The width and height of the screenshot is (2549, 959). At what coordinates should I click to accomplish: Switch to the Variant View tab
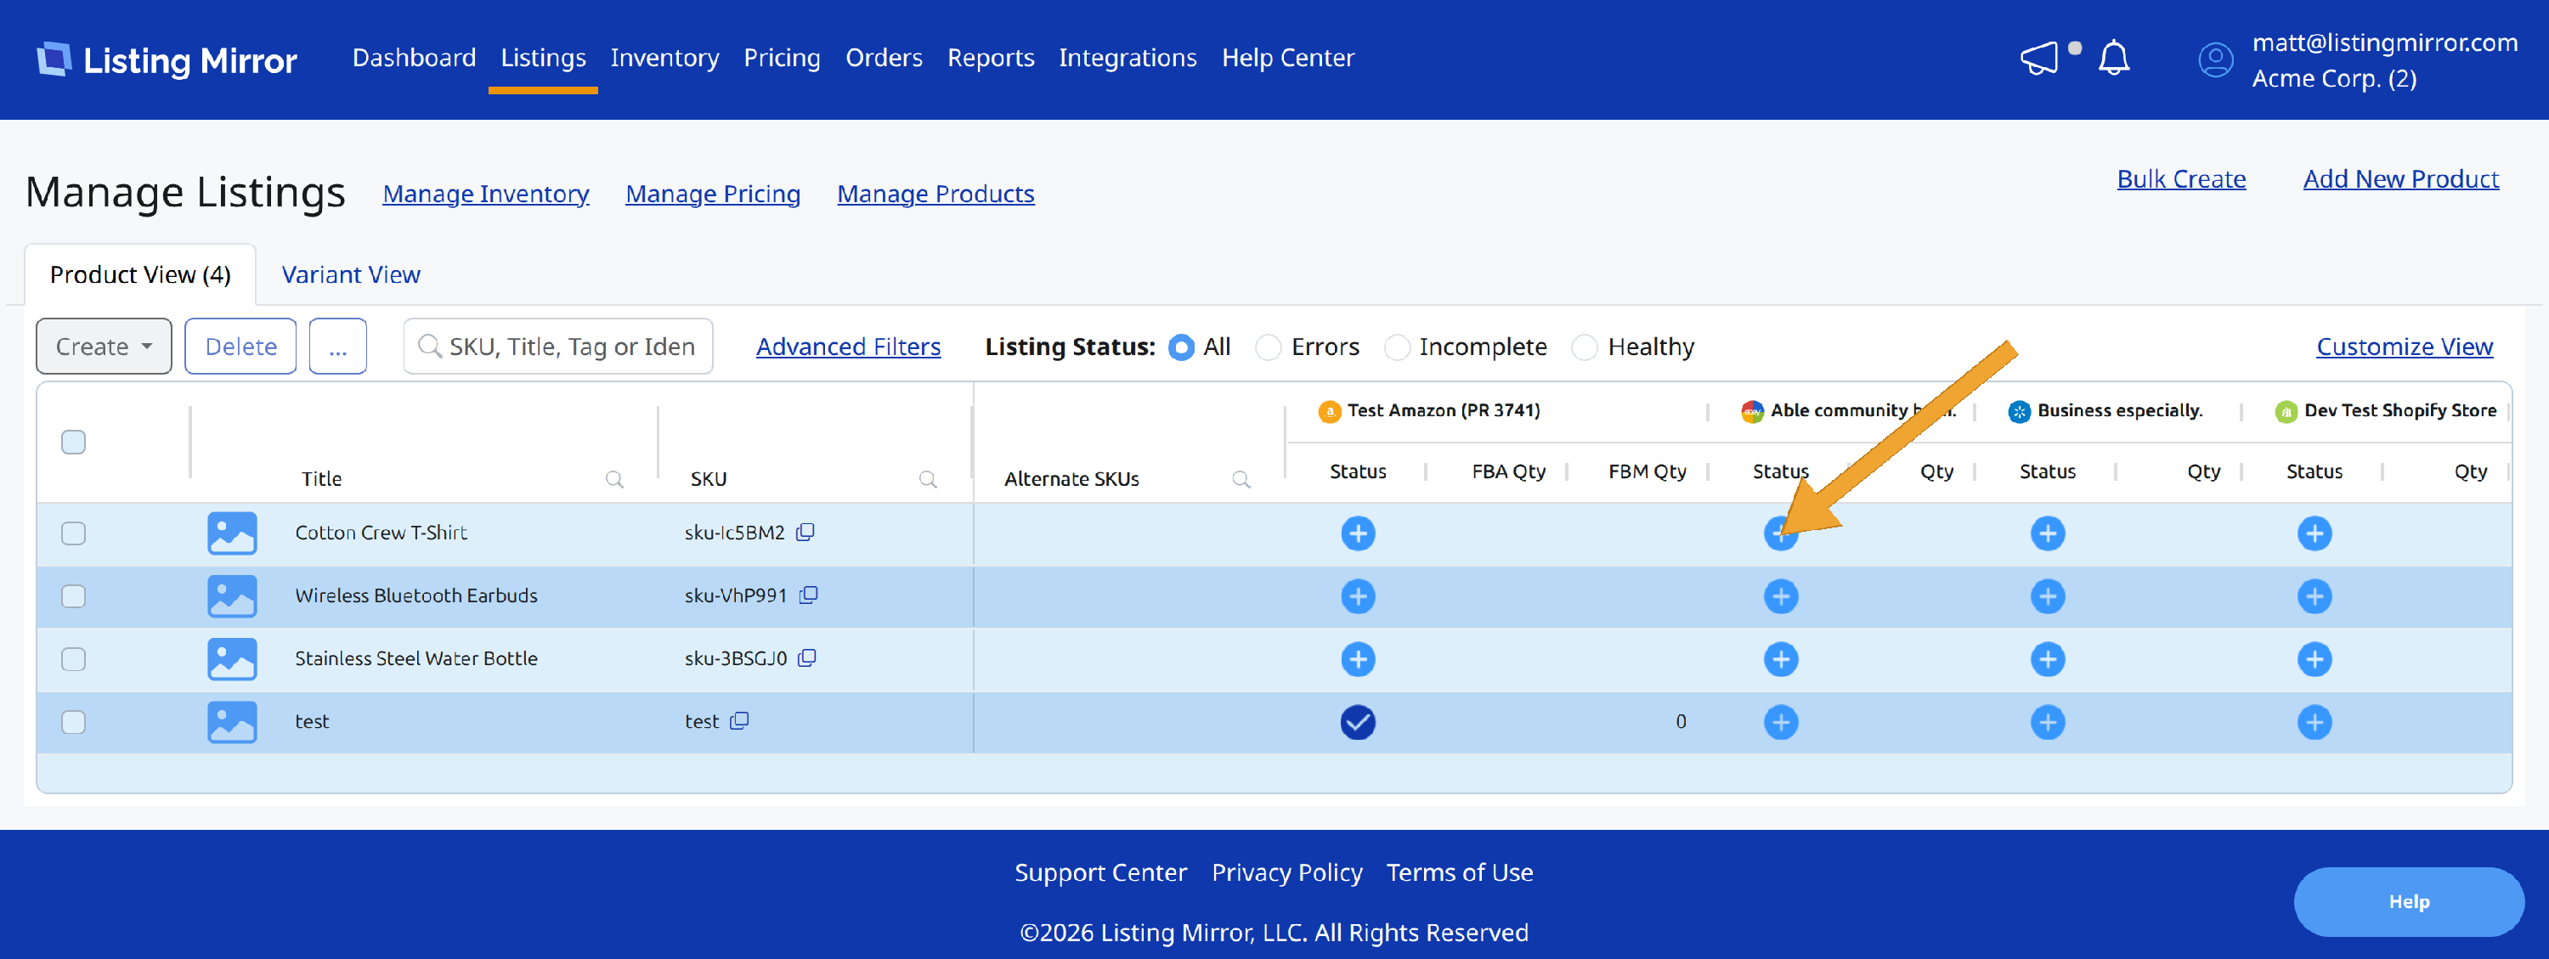click(350, 274)
